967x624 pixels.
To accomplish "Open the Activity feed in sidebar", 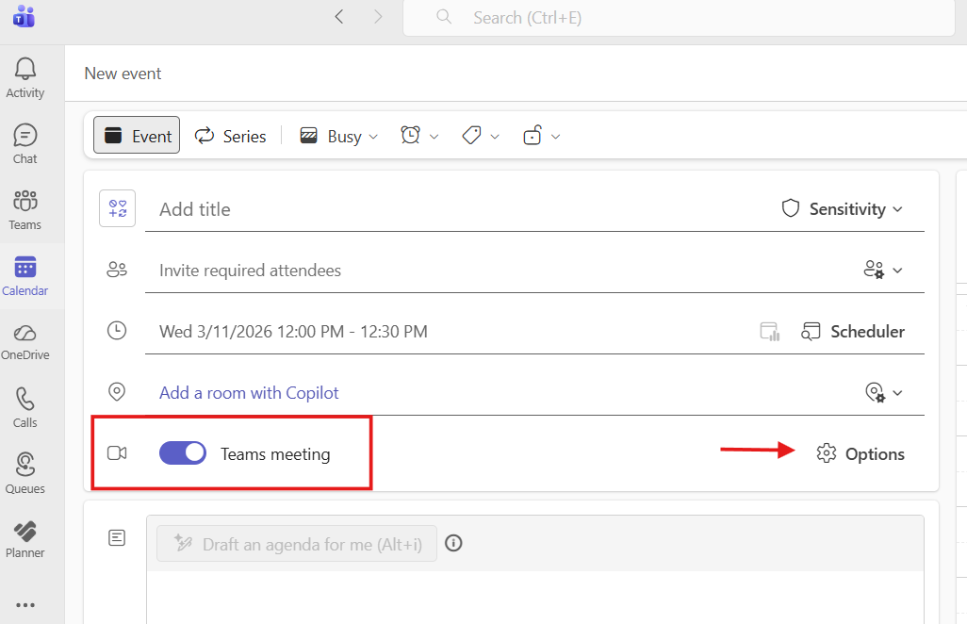I will [x=25, y=77].
